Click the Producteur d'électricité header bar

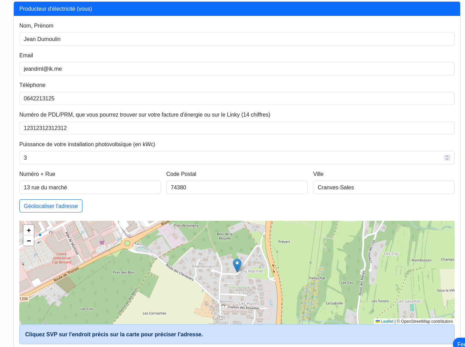coord(237,9)
